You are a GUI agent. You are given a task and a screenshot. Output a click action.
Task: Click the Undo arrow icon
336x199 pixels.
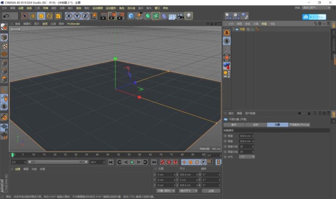[6, 16]
